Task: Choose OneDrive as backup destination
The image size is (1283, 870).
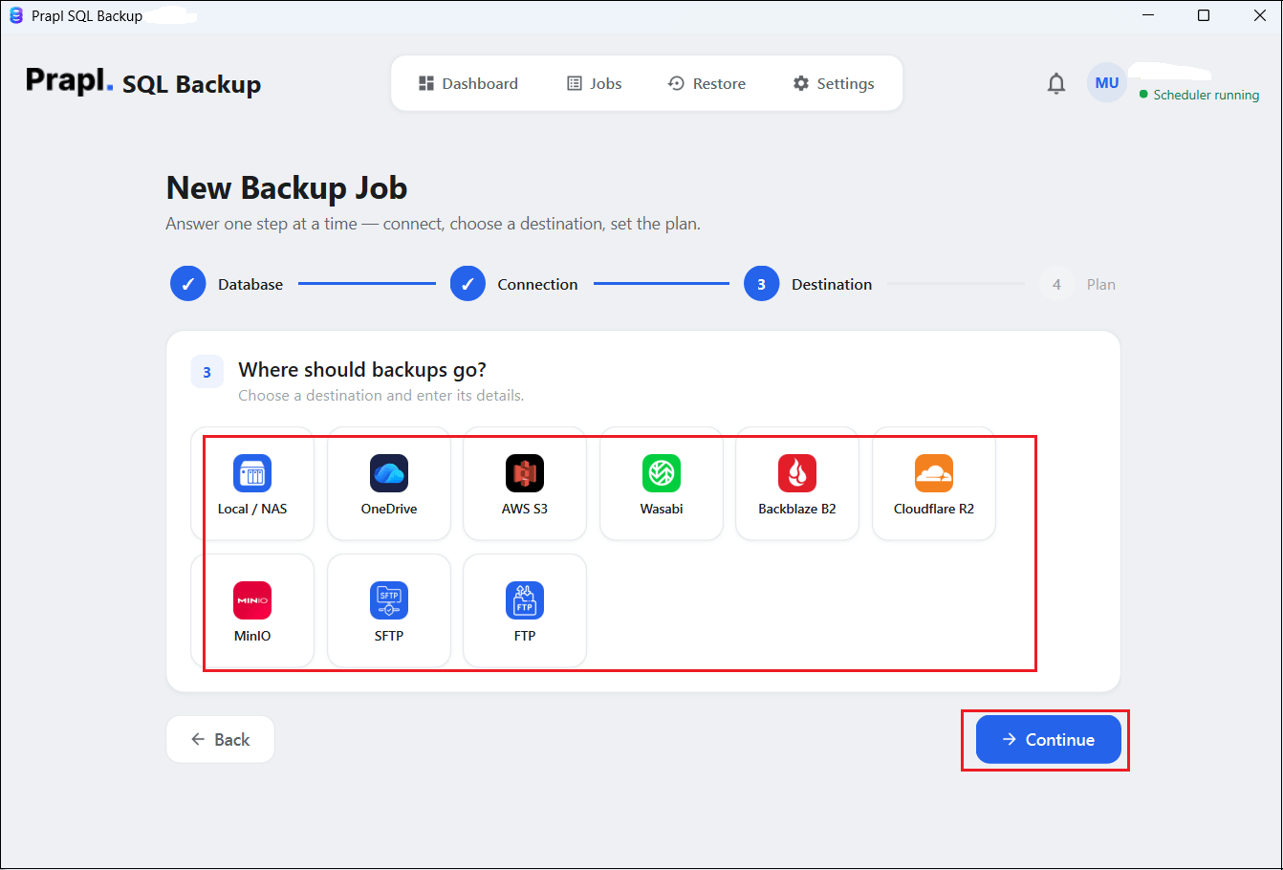Action: (389, 484)
